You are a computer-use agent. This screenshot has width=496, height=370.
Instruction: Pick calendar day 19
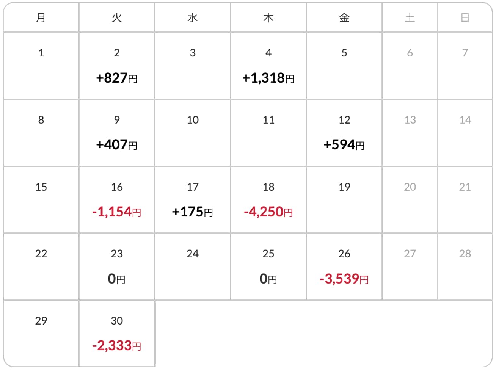344,187
